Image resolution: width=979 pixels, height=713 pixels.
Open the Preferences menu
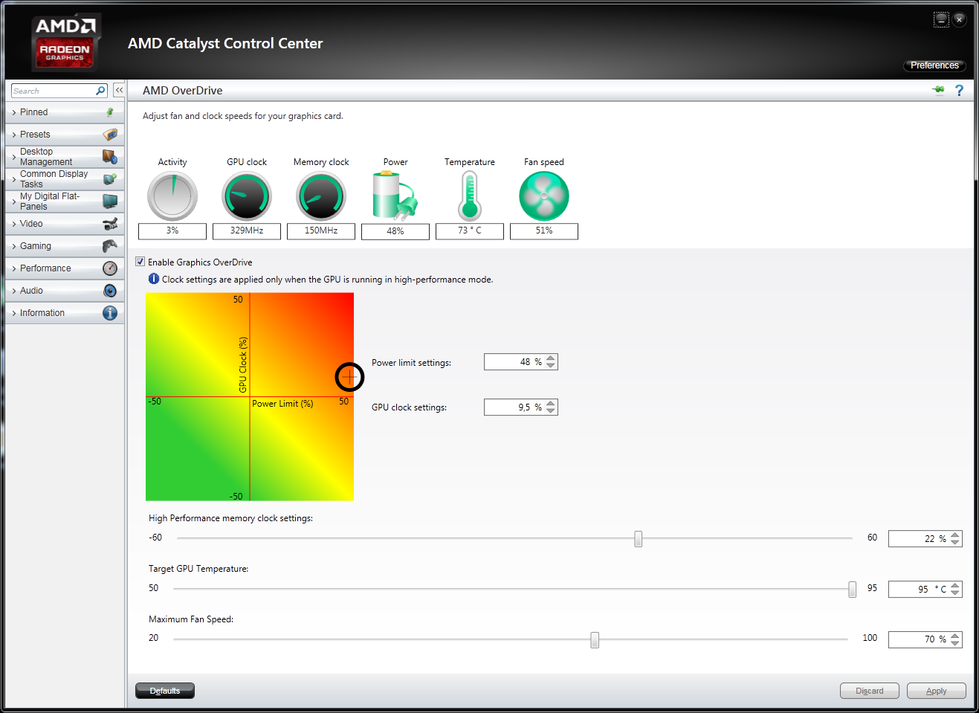[934, 65]
